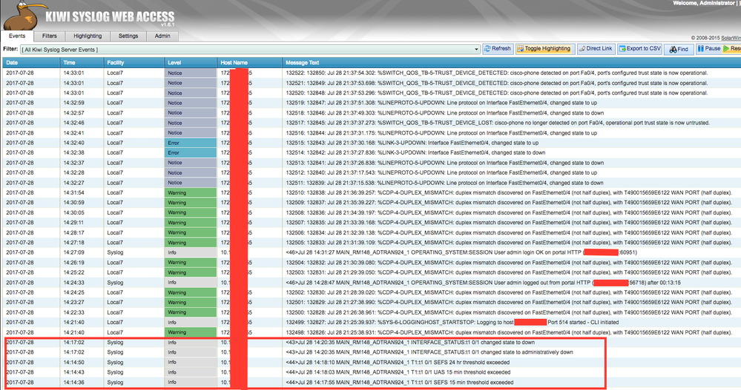Expand the Filter dropdown arrow

(x=476, y=50)
